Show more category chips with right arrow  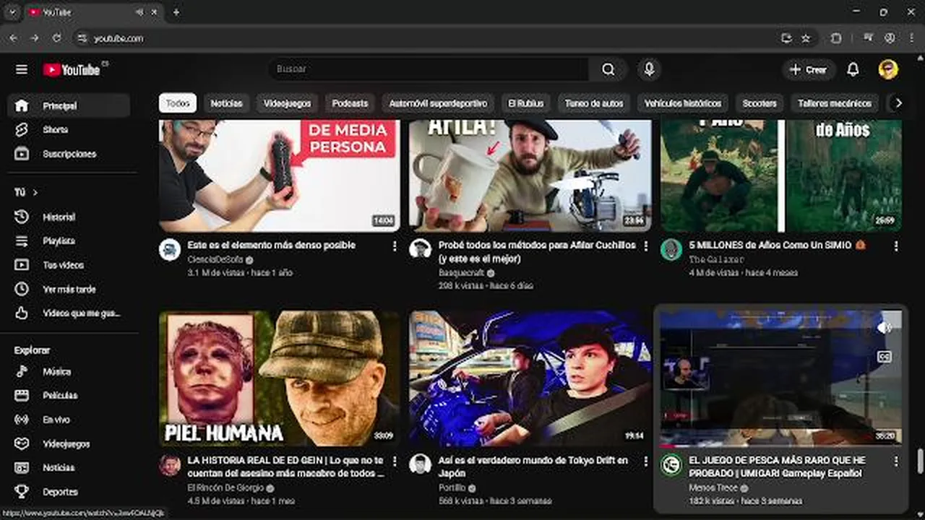click(x=898, y=103)
